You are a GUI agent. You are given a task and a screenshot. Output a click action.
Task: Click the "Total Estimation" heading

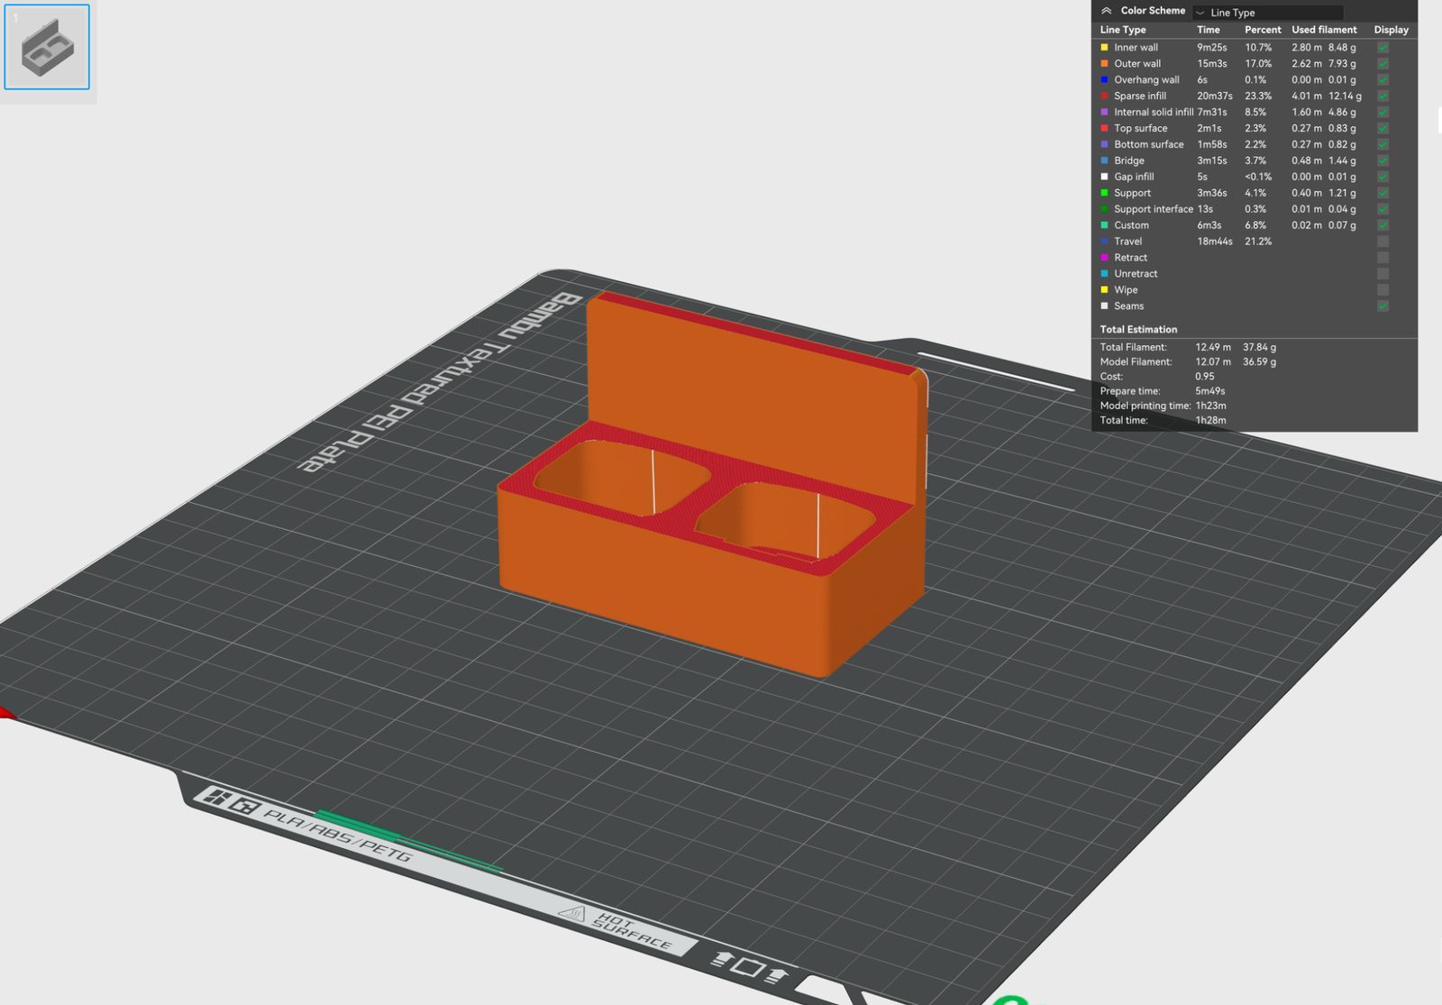click(1138, 330)
